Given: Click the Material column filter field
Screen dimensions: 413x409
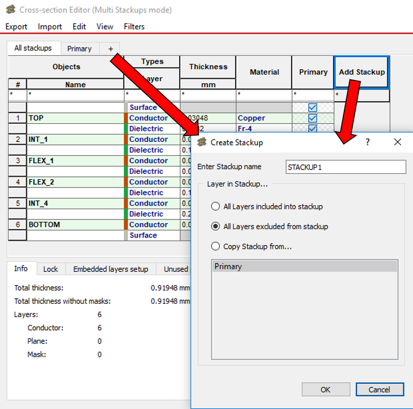Looking at the screenshot, I should [x=264, y=96].
